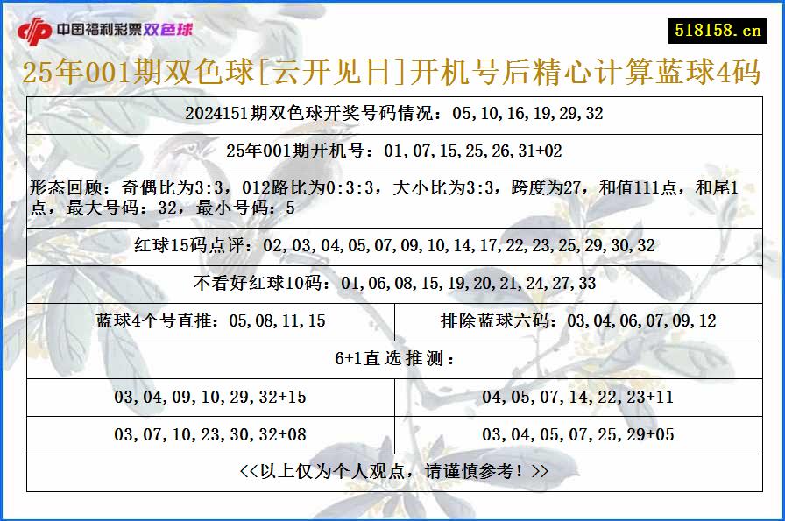Select the 不看好红球10码 row

(392, 284)
